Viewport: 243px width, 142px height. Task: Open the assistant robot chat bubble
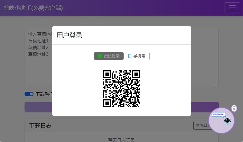pos(222,121)
